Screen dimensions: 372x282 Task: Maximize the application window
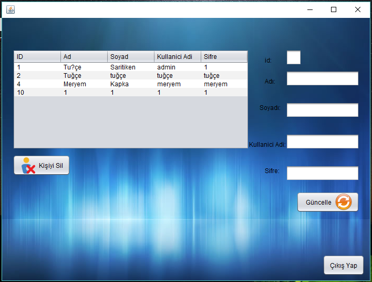pos(333,9)
